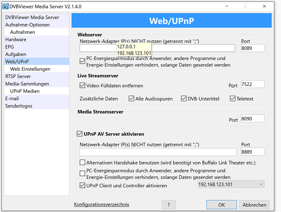Screen dimensions: 281x212
Task: Open the 192.168.123.101 adapter dropdown
Action: coord(231,184)
